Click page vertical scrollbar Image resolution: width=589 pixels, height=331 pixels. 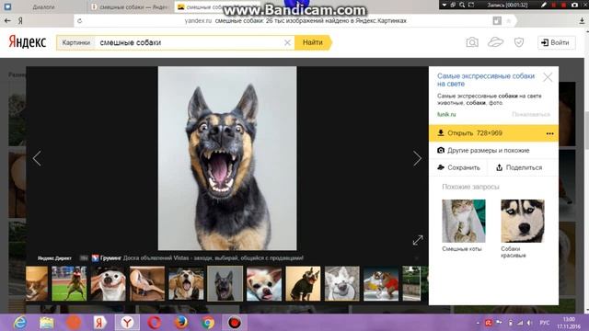pos(586,130)
